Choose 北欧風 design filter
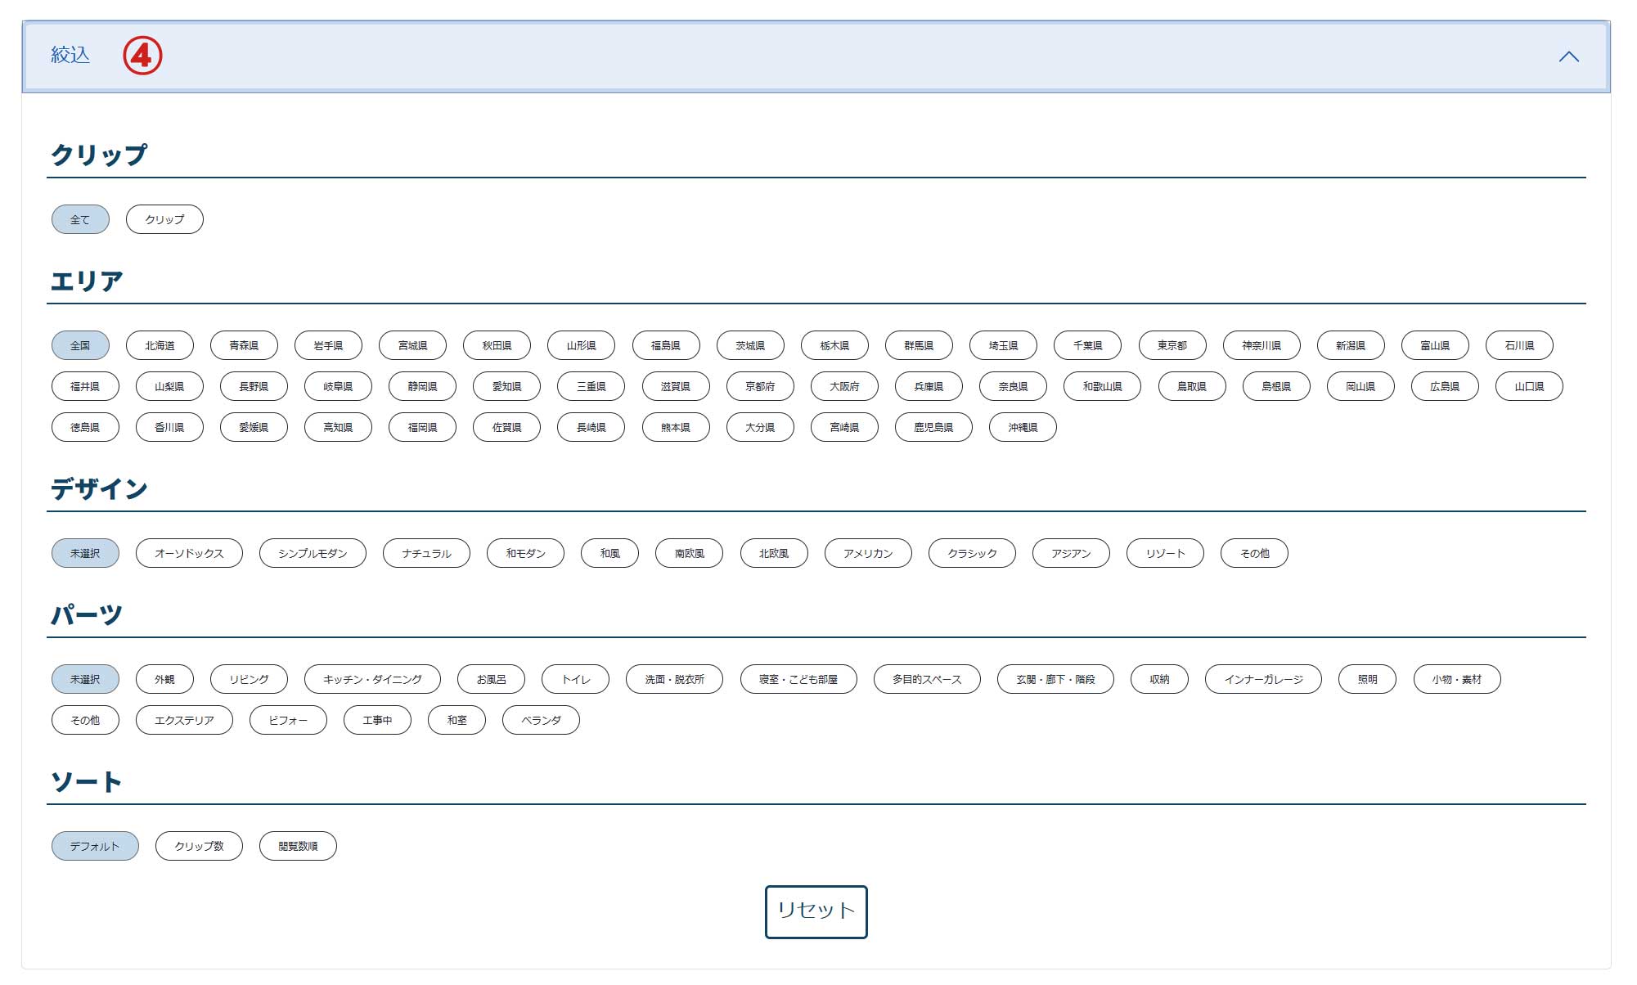Screen dimensions: 1637x985 click(774, 553)
